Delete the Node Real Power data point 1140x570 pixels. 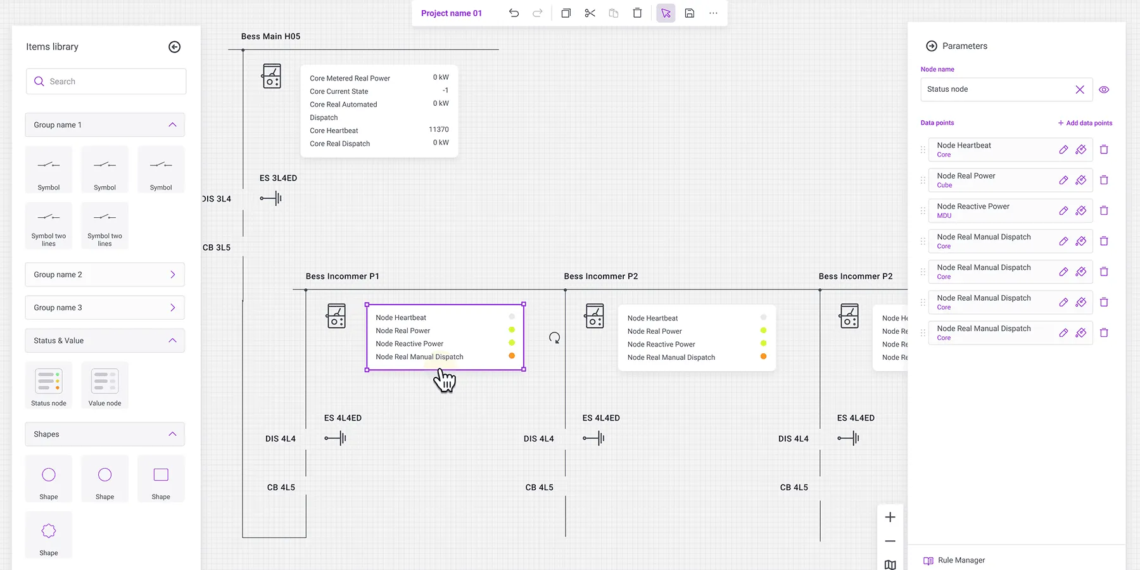[1104, 180]
